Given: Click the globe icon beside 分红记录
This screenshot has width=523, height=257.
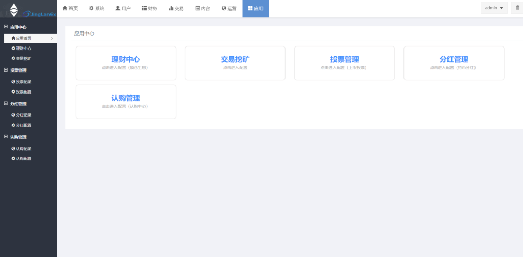Looking at the screenshot, I should coord(13,115).
